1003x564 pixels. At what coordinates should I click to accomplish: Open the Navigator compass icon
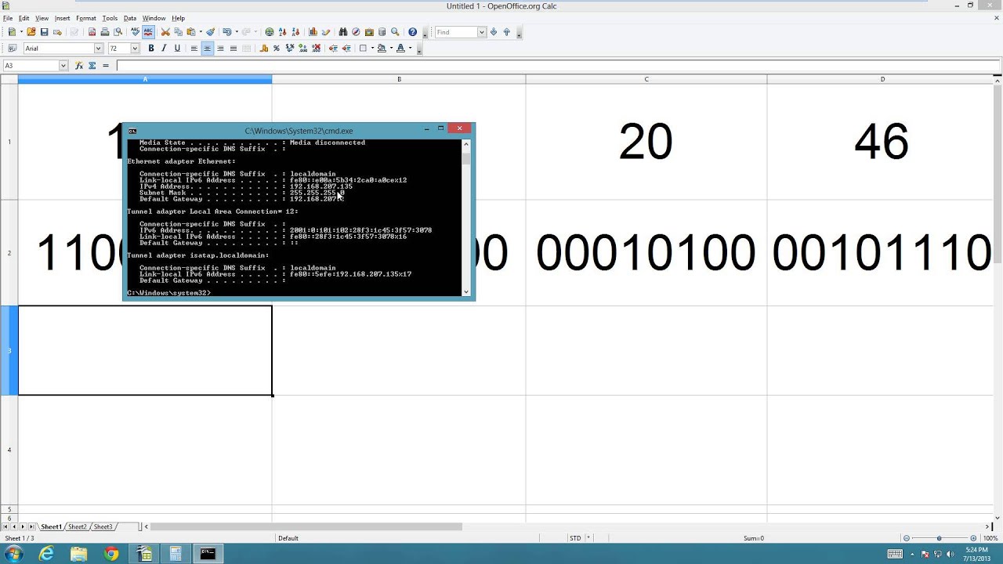[356, 32]
